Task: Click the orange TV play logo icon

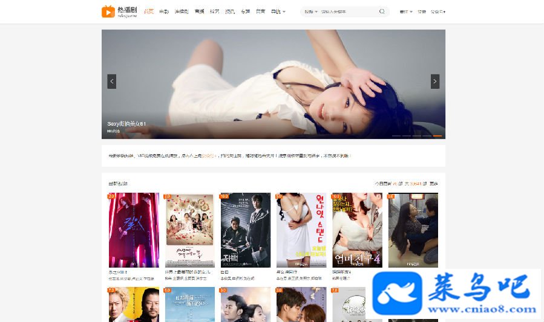Action: coord(108,11)
